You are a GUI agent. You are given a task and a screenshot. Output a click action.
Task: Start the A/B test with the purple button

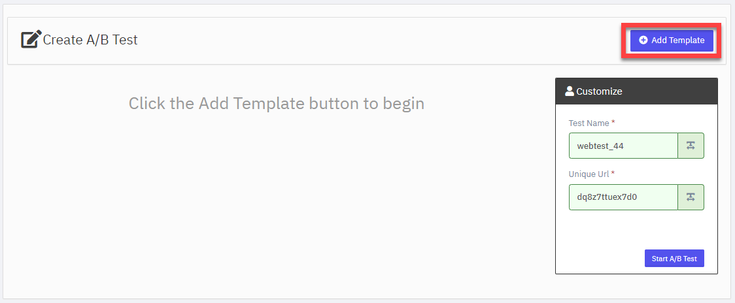pos(674,258)
